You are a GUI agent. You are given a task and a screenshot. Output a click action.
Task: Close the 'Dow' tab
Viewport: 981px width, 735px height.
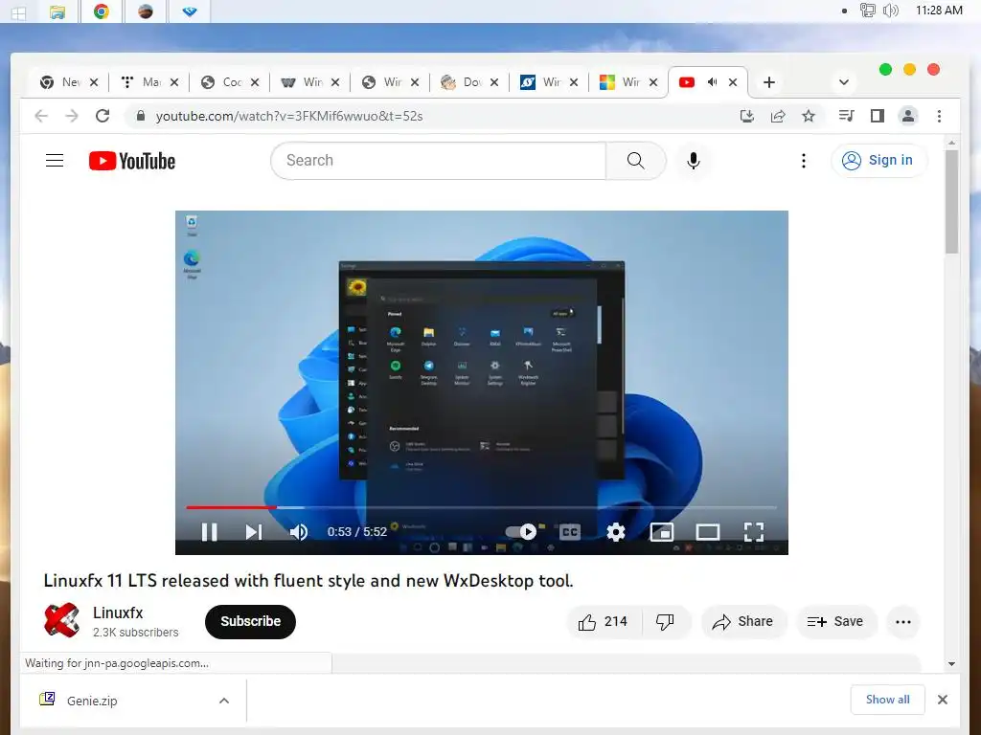(x=494, y=82)
